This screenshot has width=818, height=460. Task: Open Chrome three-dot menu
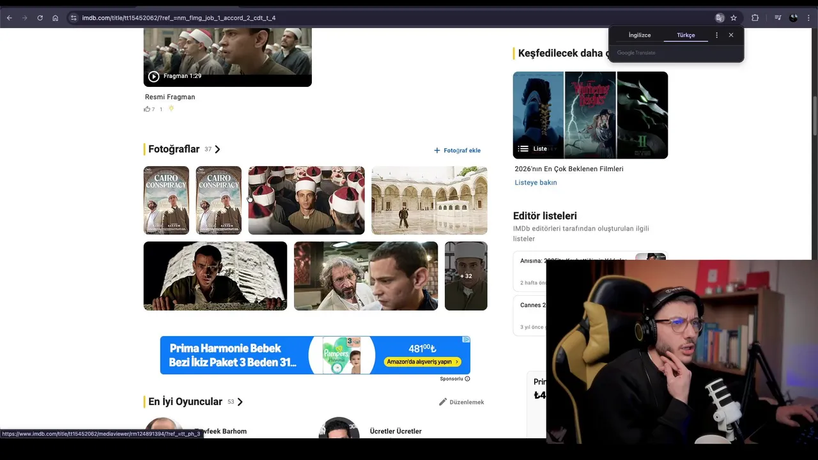(808, 18)
